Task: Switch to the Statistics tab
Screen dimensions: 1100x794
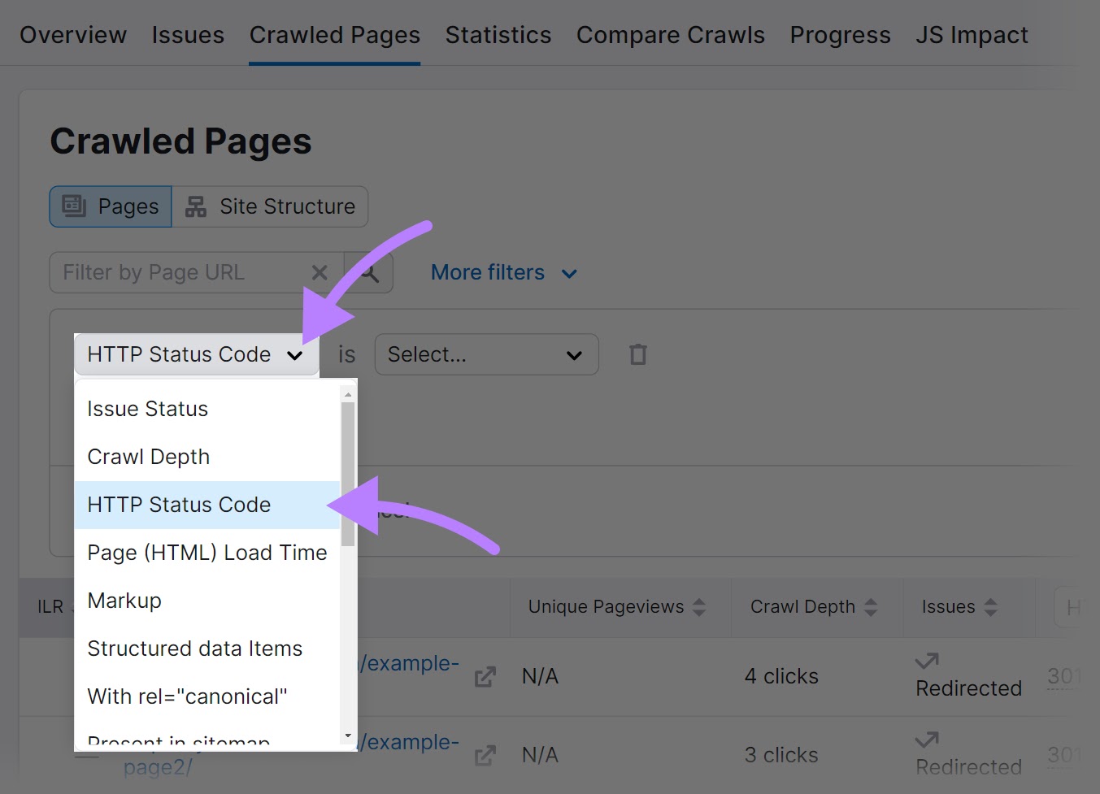Action: (498, 34)
